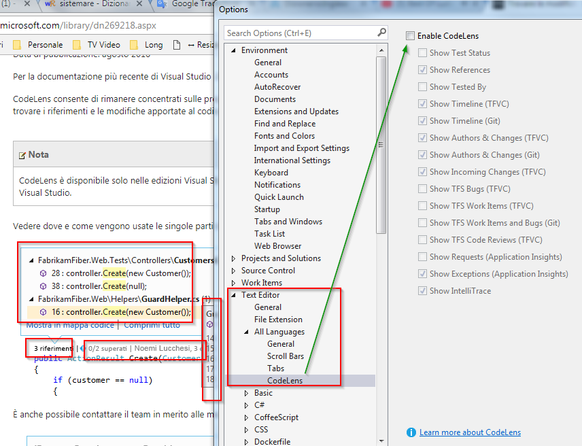Enable the Enable CodeLens checkbox
Viewport: 582px width, 446px height.
[x=410, y=35]
